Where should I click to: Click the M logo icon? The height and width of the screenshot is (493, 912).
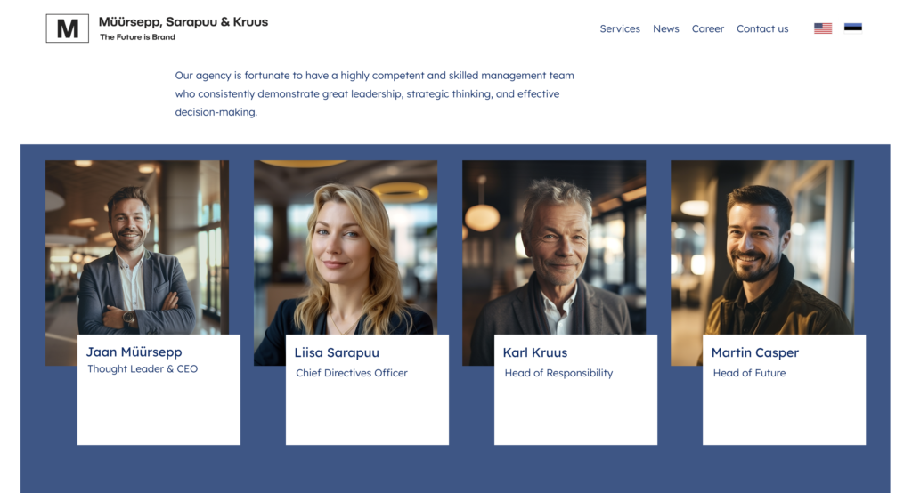[68, 28]
